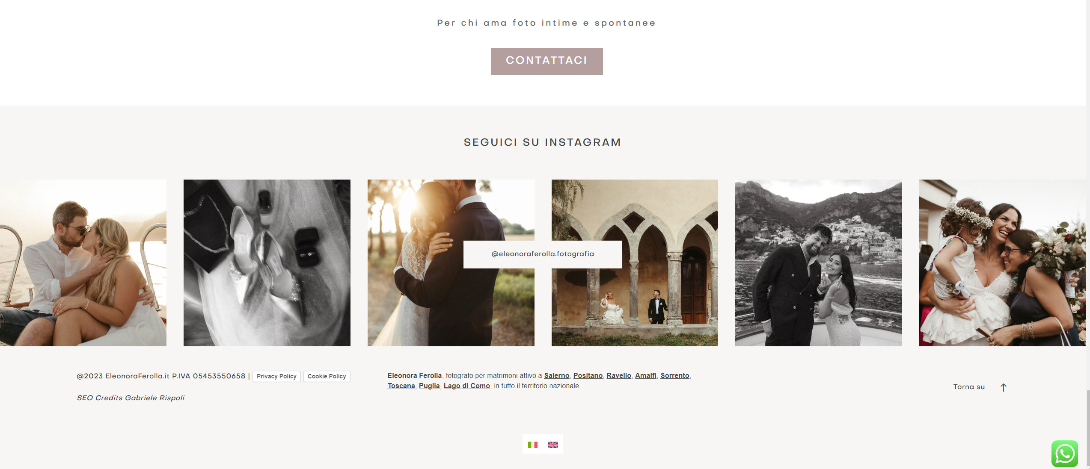Screen dimensions: 1090x469
Task: Open the Privacy Policy button
Action: click(x=276, y=376)
